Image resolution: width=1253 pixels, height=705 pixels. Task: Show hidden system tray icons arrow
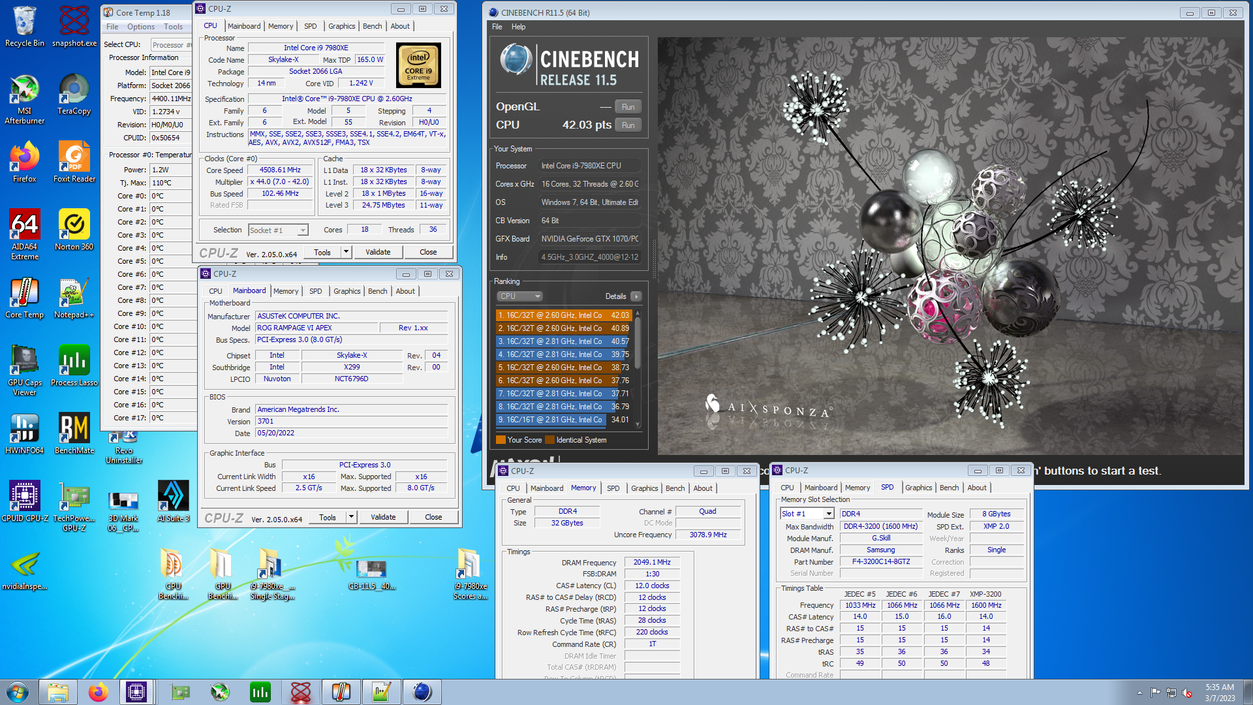point(1139,693)
